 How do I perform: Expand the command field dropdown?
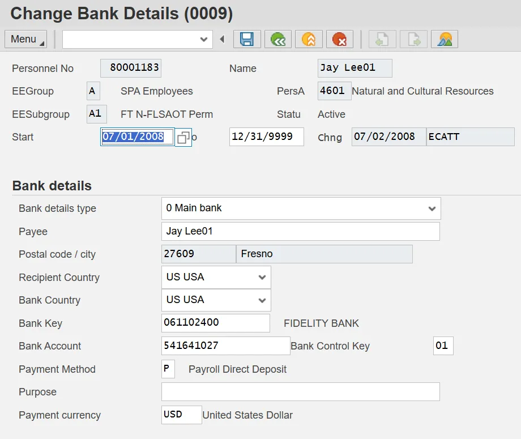204,39
